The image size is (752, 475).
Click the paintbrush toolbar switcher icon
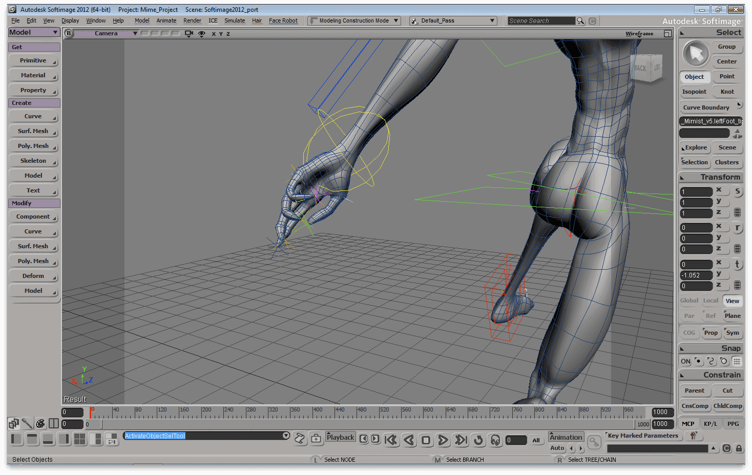(27, 423)
